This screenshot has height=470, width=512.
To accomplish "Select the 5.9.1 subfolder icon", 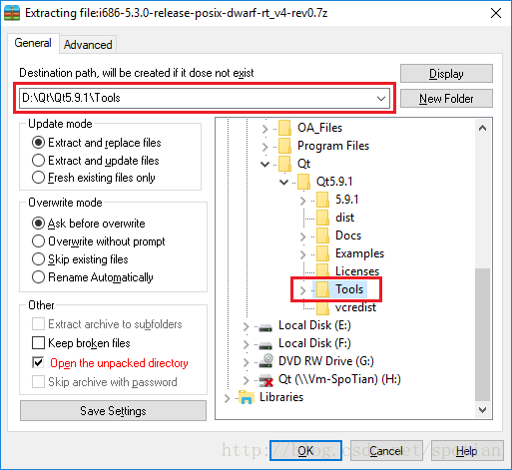I will coord(322,200).
